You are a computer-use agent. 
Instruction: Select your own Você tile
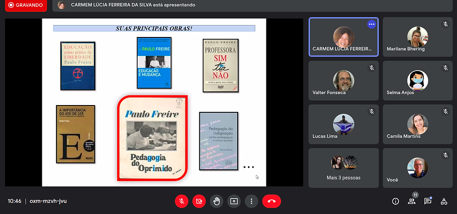pos(417,168)
